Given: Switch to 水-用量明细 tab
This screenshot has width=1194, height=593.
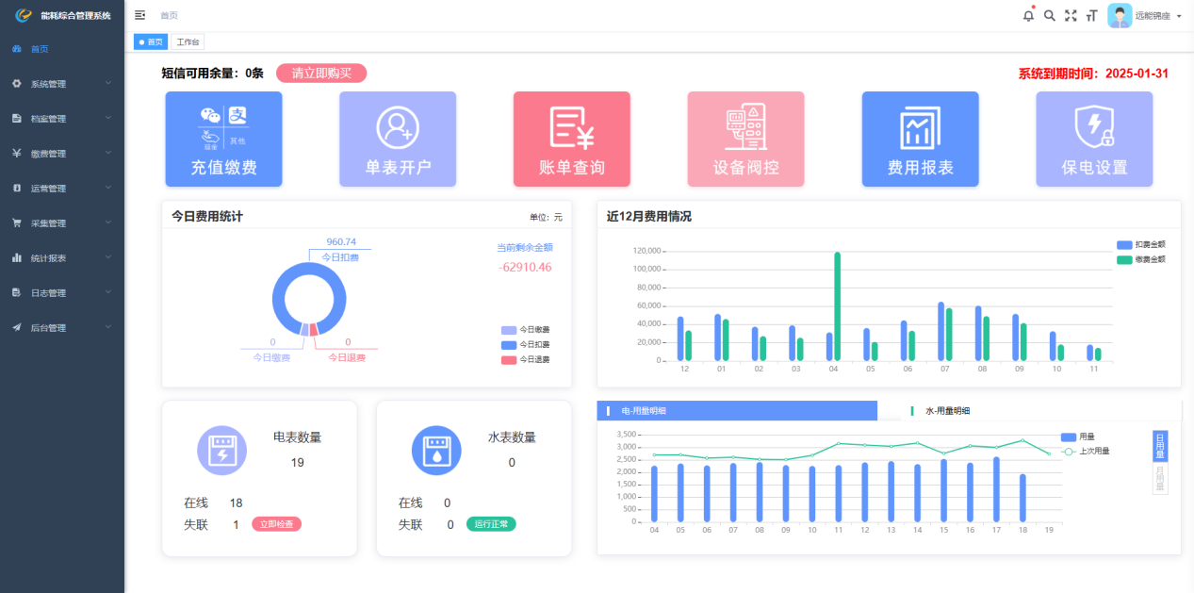Looking at the screenshot, I should (947, 411).
